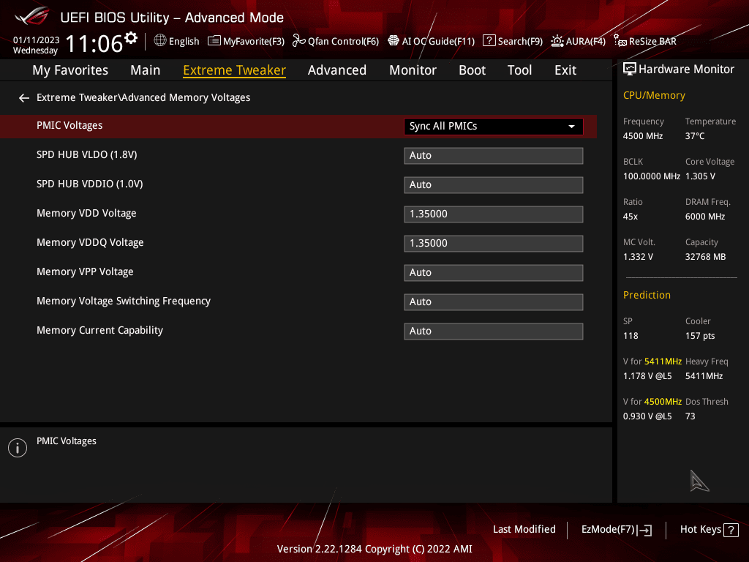Click the globe language icon

[x=160, y=41]
